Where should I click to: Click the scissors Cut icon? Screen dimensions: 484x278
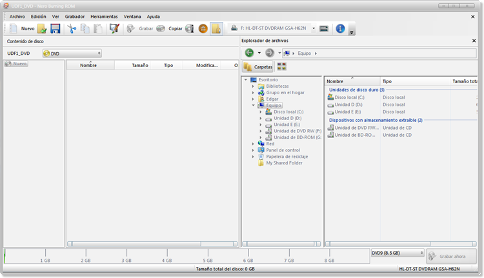(72, 28)
